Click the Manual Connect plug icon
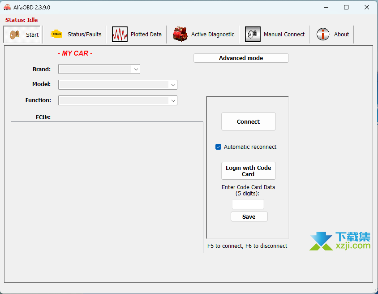Screen dimensions: 378x294 coord(253,35)
